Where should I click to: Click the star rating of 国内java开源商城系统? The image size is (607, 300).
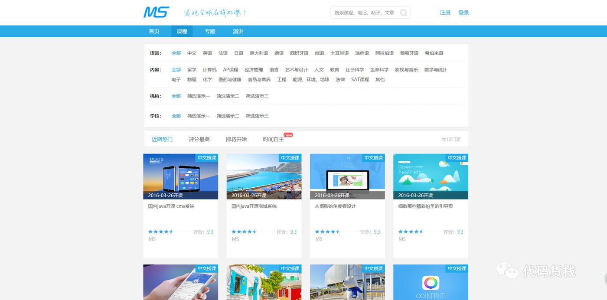pos(244,232)
